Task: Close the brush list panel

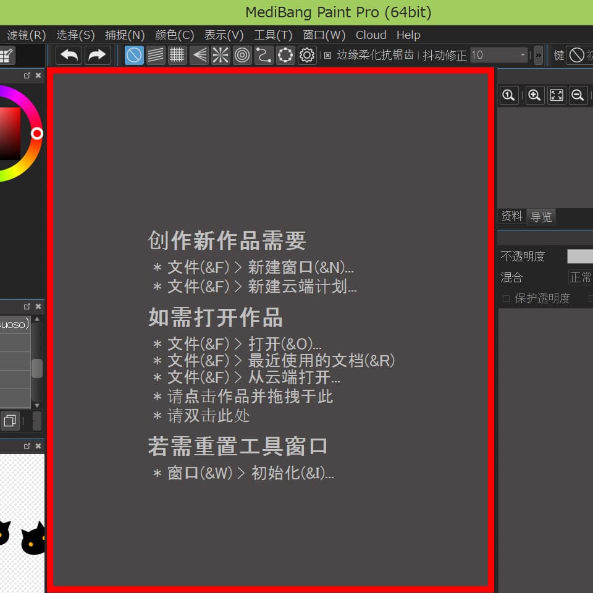Action: (x=38, y=306)
